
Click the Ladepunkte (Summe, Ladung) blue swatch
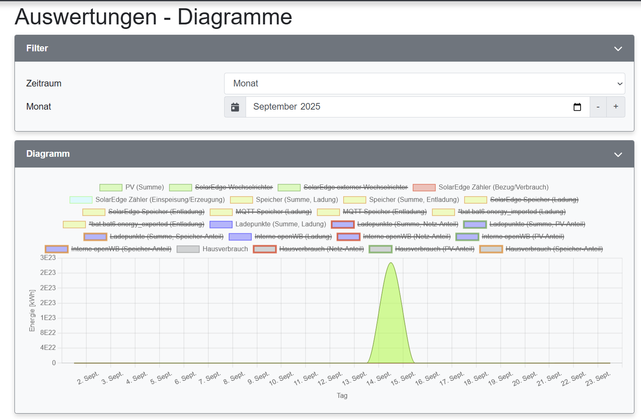click(x=221, y=225)
